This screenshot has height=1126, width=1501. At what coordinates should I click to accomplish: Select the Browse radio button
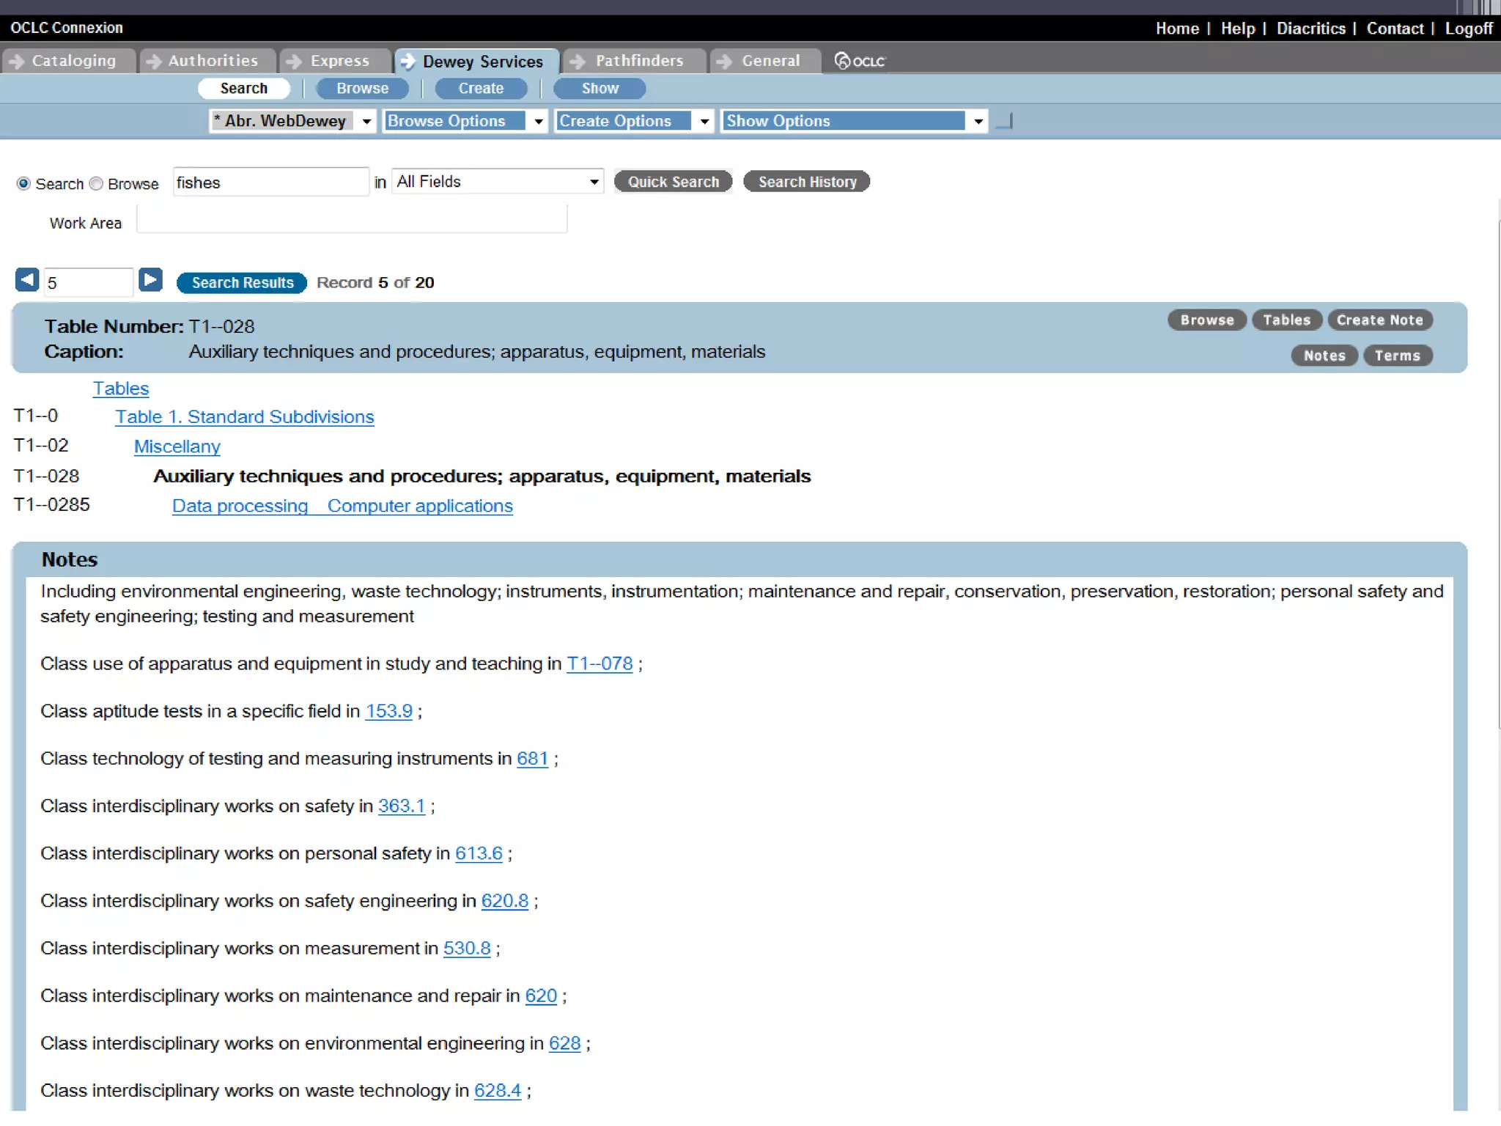[x=96, y=184]
